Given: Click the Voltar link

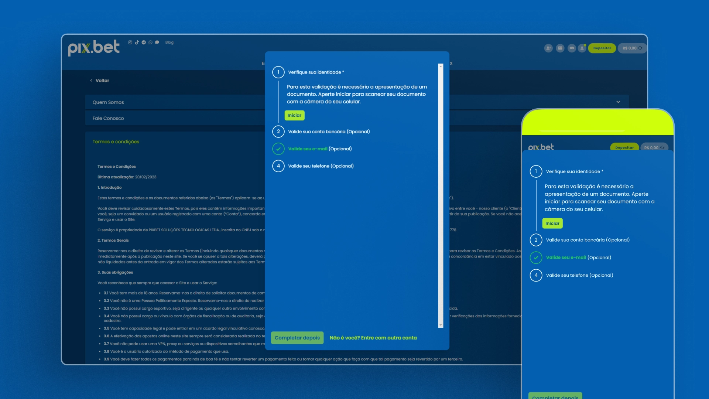Looking at the screenshot, I should click(x=102, y=81).
